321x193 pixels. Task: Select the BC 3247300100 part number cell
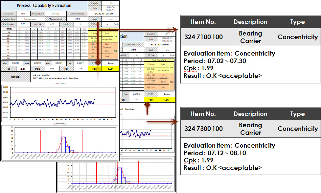tap(161, 44)
